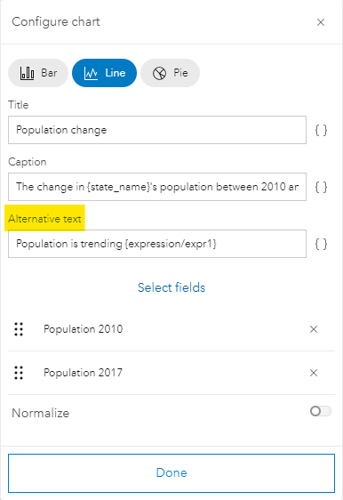Image resolution: width=343 pixels, height=500 pixels.
Task: Select the Population 2017 row
Action: point(171,373)
